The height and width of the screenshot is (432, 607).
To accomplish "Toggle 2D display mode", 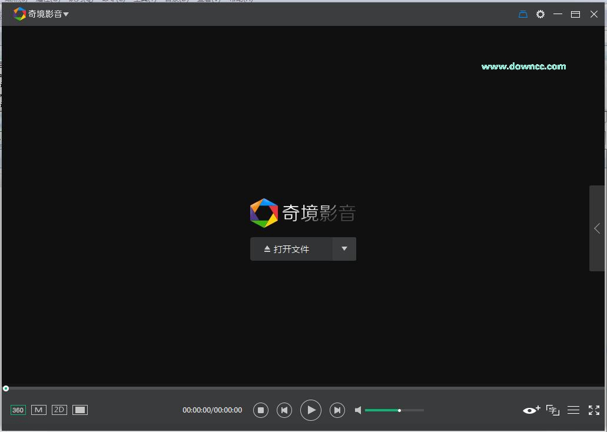I will 59,410.
